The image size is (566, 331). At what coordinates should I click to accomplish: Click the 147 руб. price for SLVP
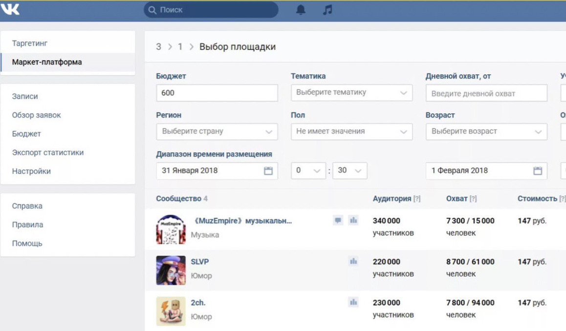pyautogui.click(x=532, y=262)
